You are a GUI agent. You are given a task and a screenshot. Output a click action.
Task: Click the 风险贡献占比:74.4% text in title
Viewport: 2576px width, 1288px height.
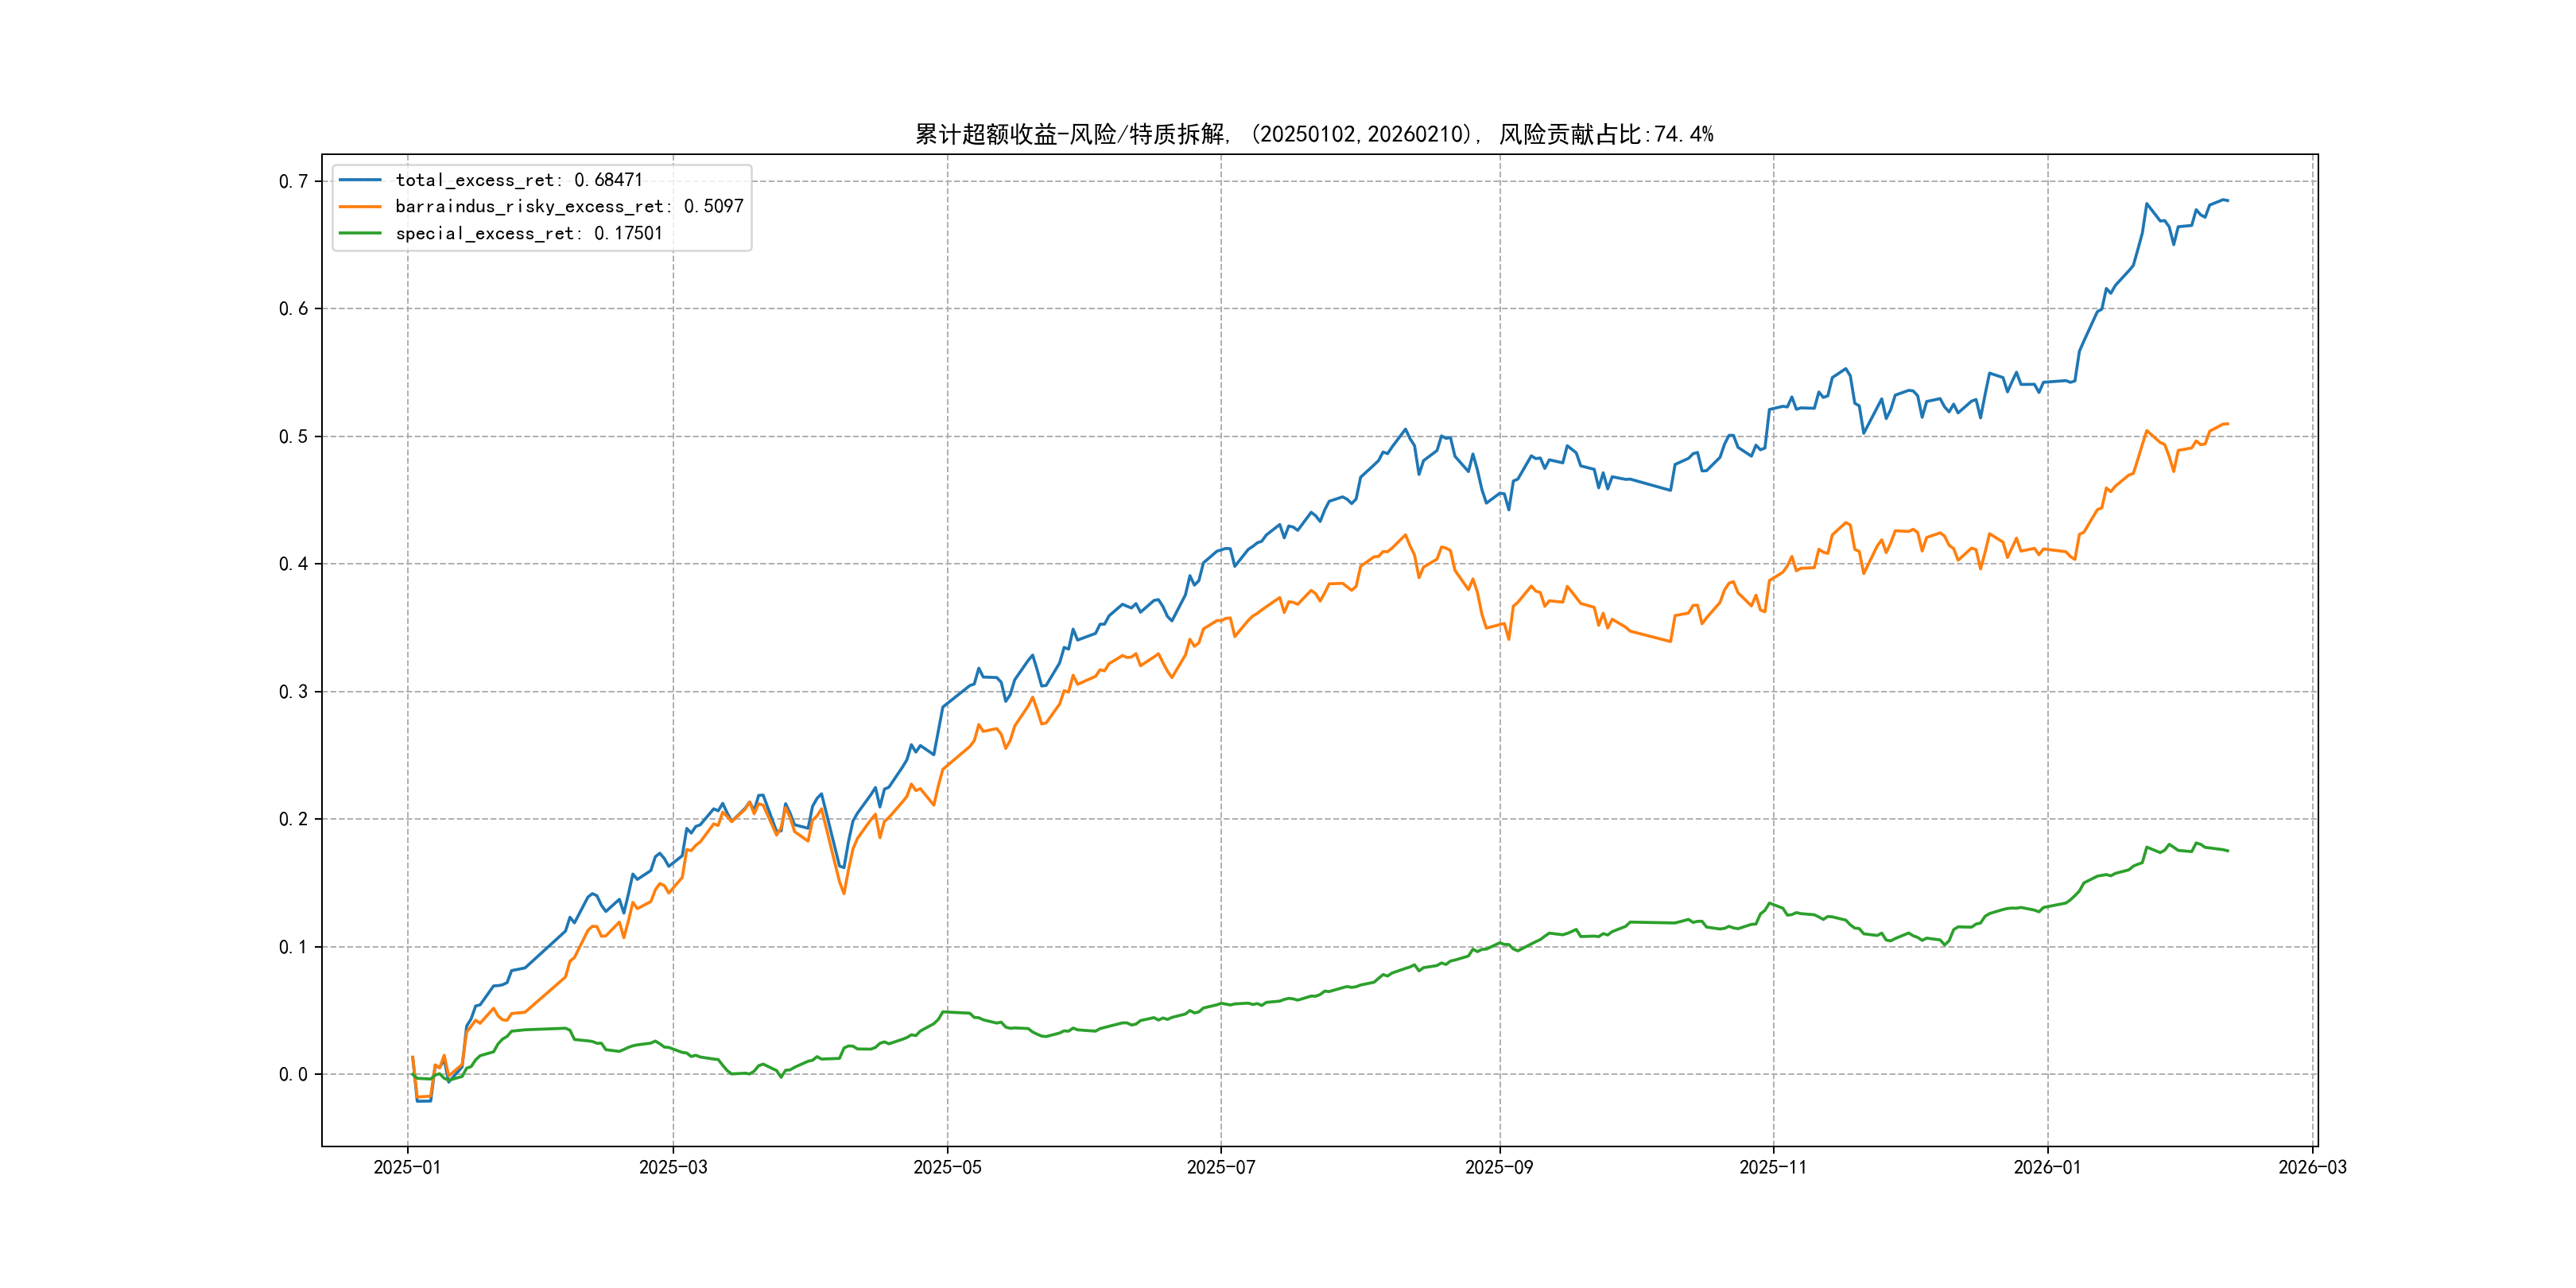(x=1606, y=134)
